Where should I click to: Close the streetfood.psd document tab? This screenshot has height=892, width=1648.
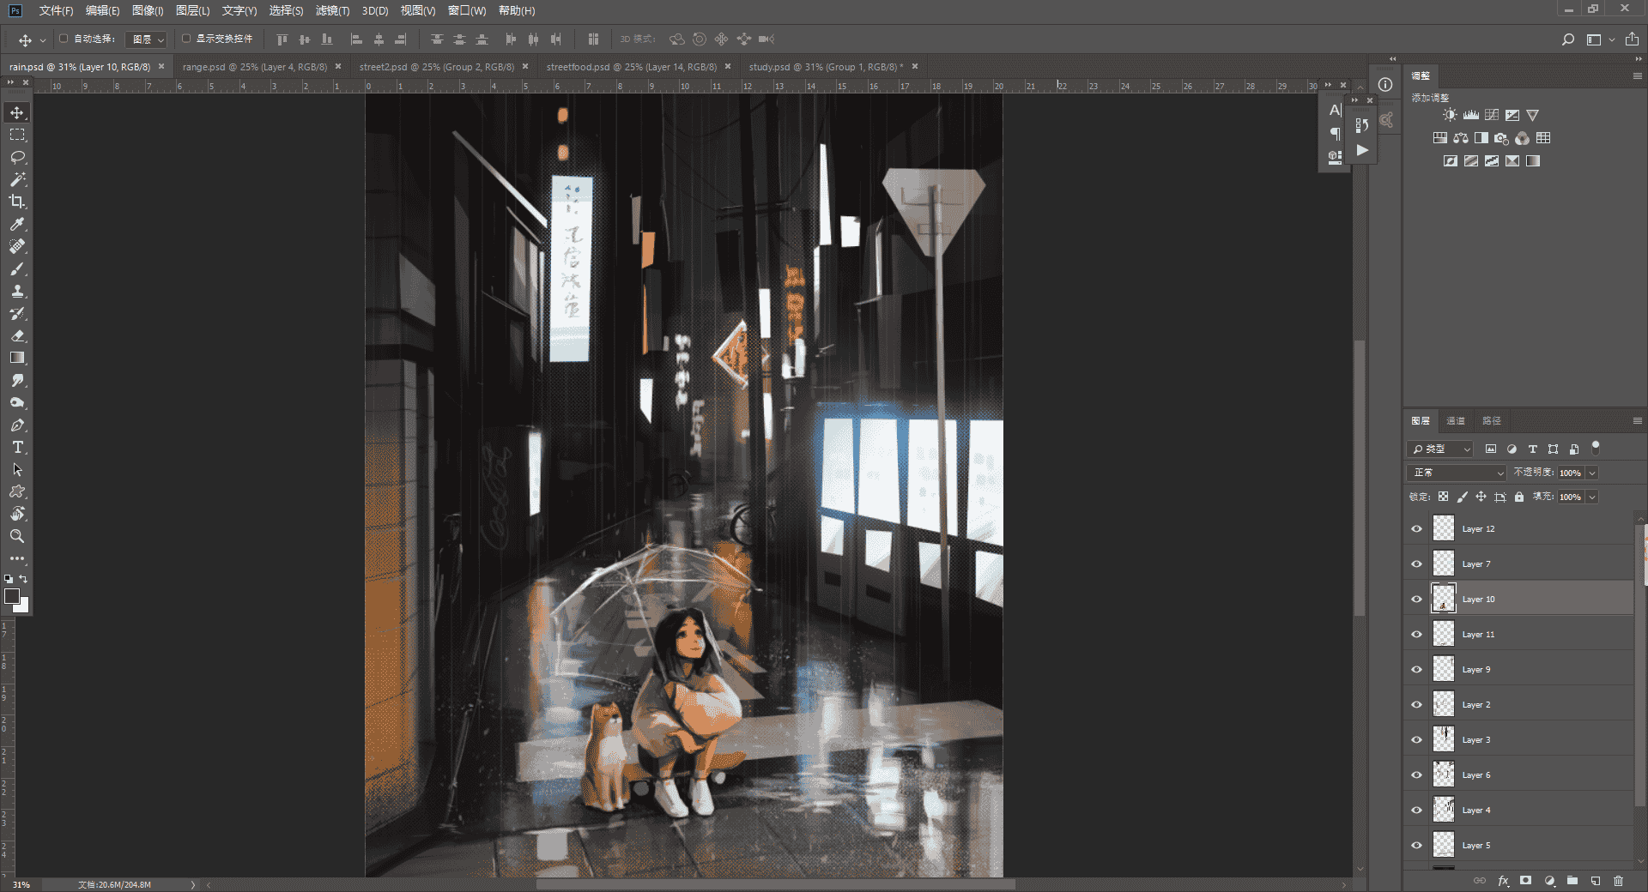pos(728,66)
